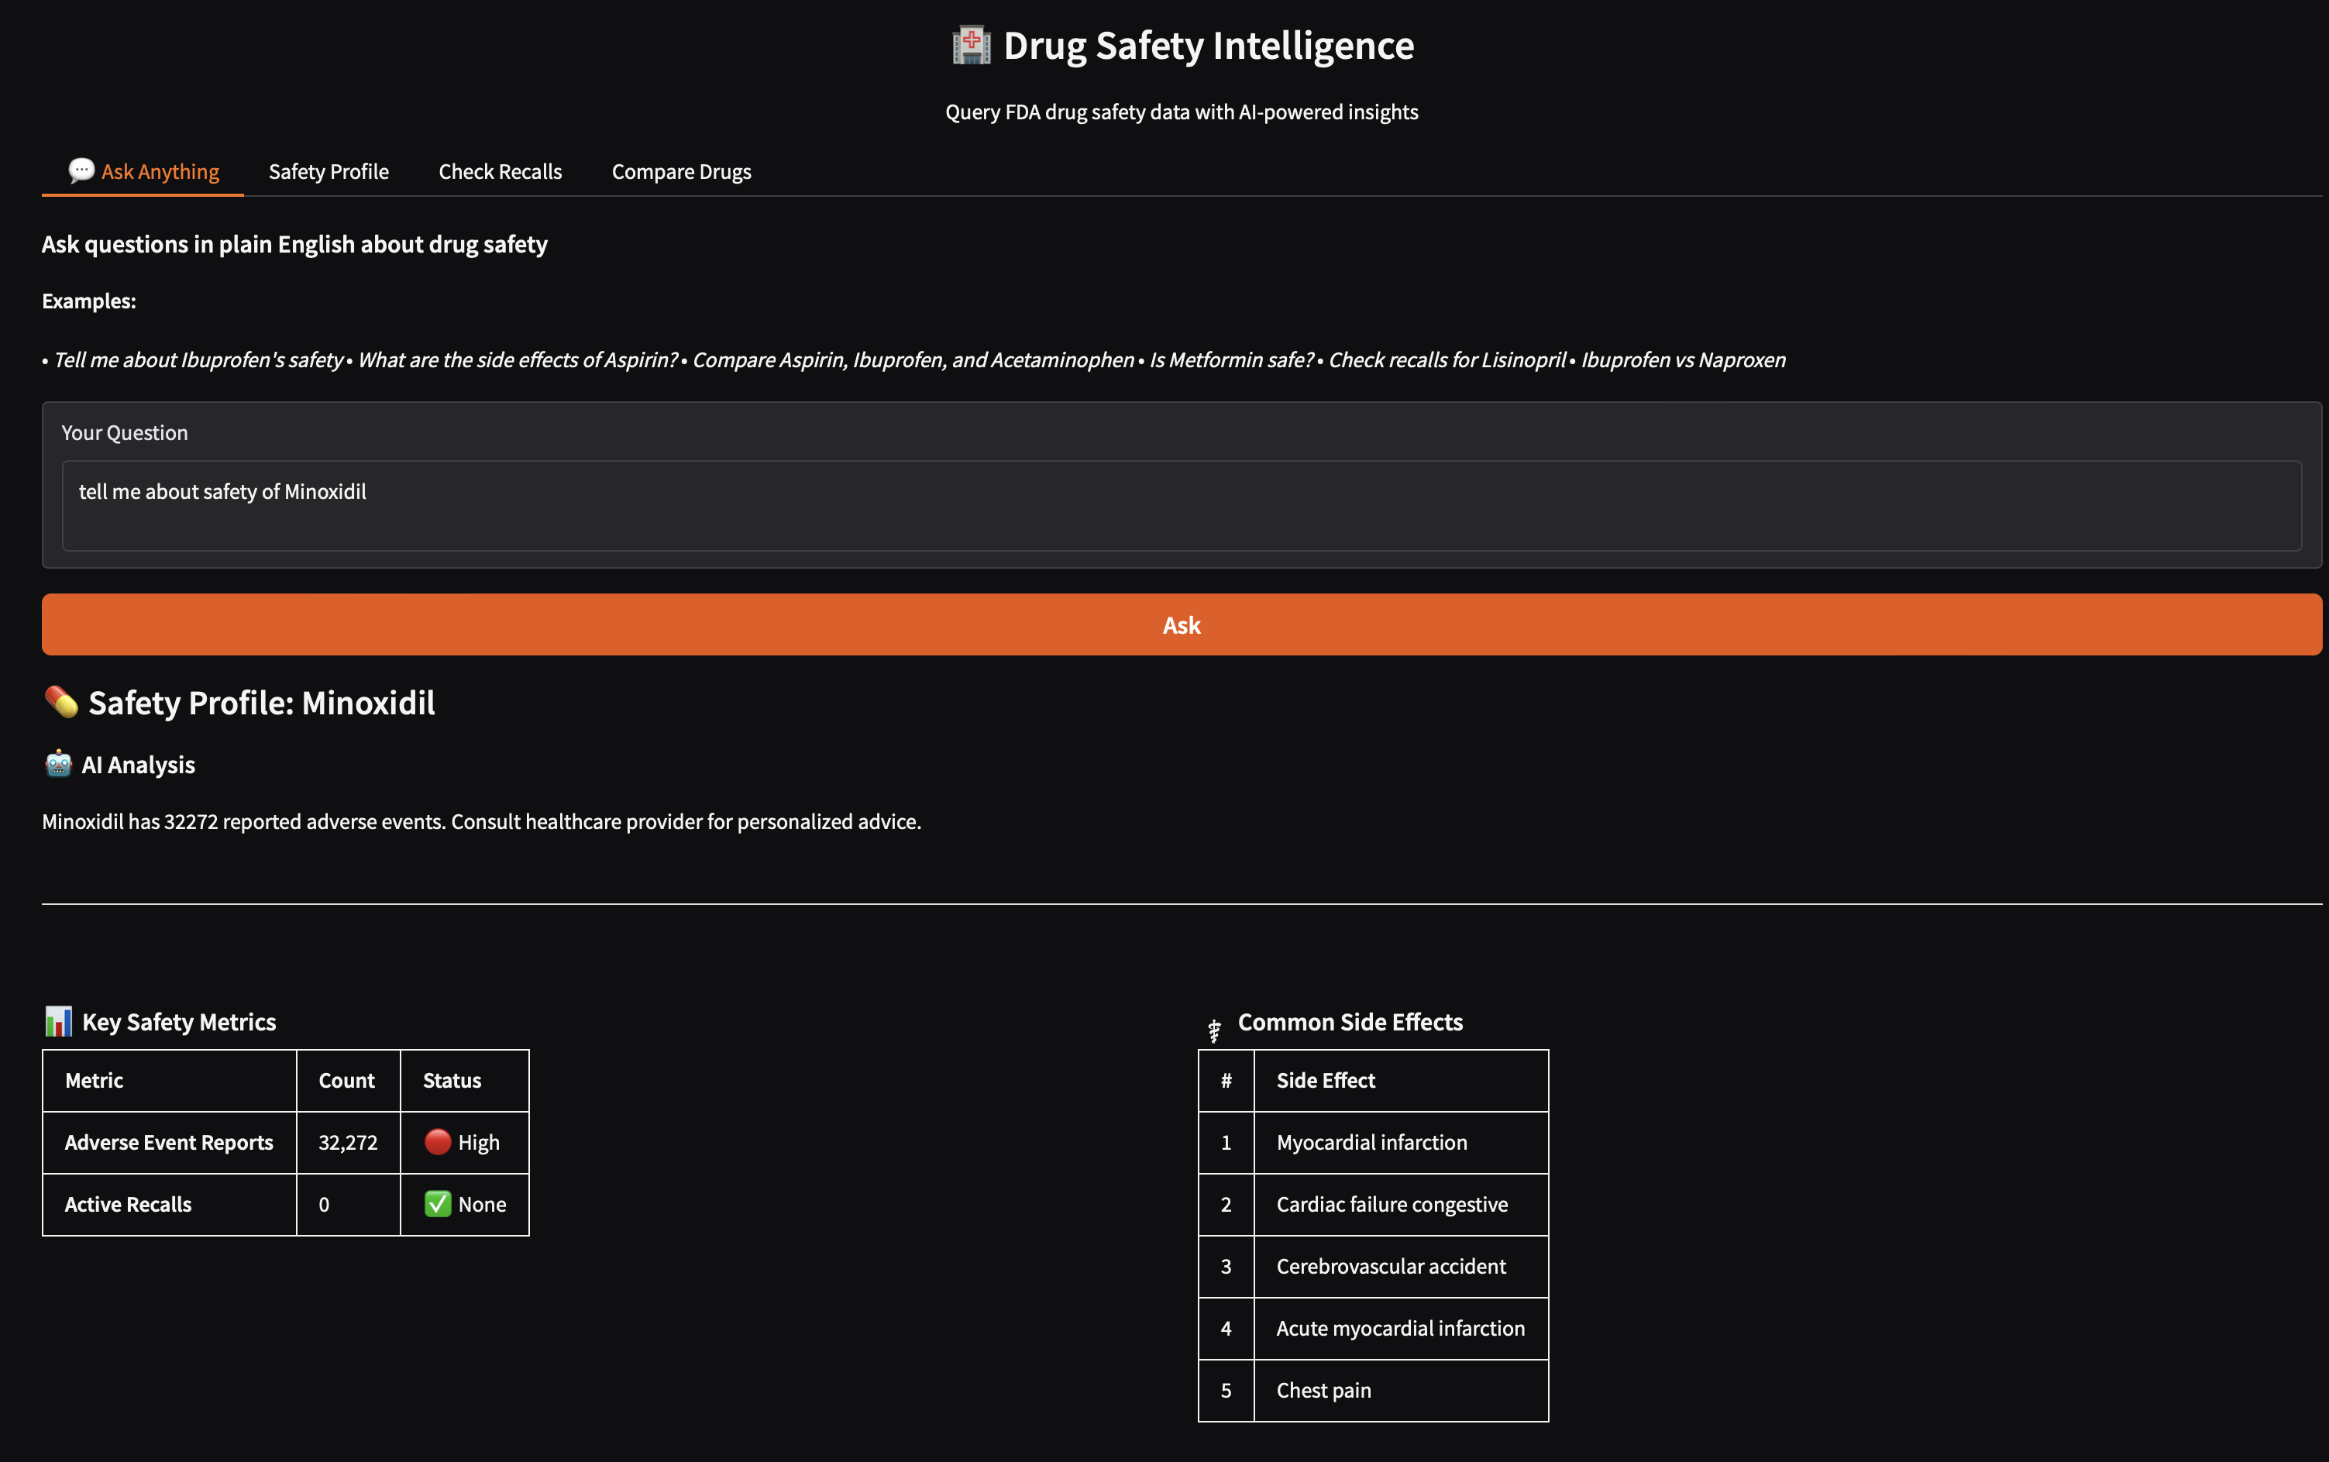Click the green checkmark next to None
The image size is (2329, 1462).
(438, 1204)
